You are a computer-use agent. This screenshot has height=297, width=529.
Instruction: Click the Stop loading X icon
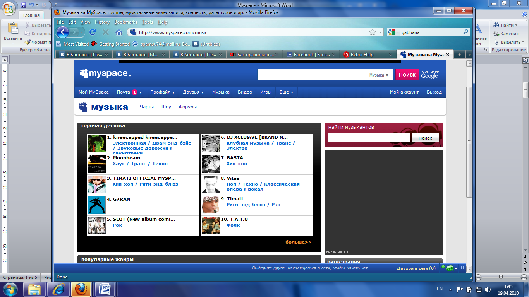pos(105,32)
